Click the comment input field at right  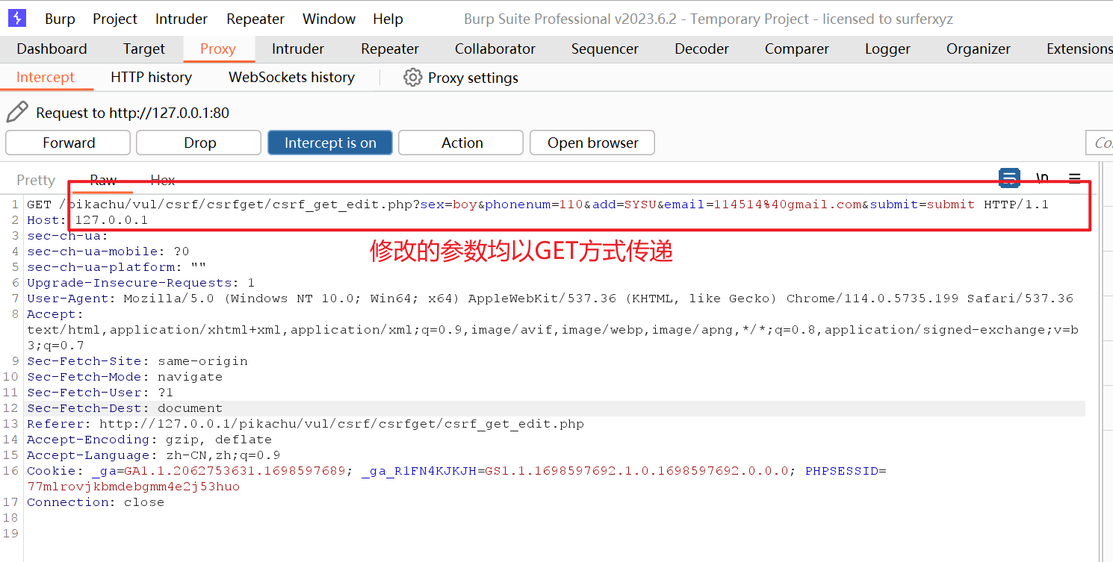point(1100,143)
